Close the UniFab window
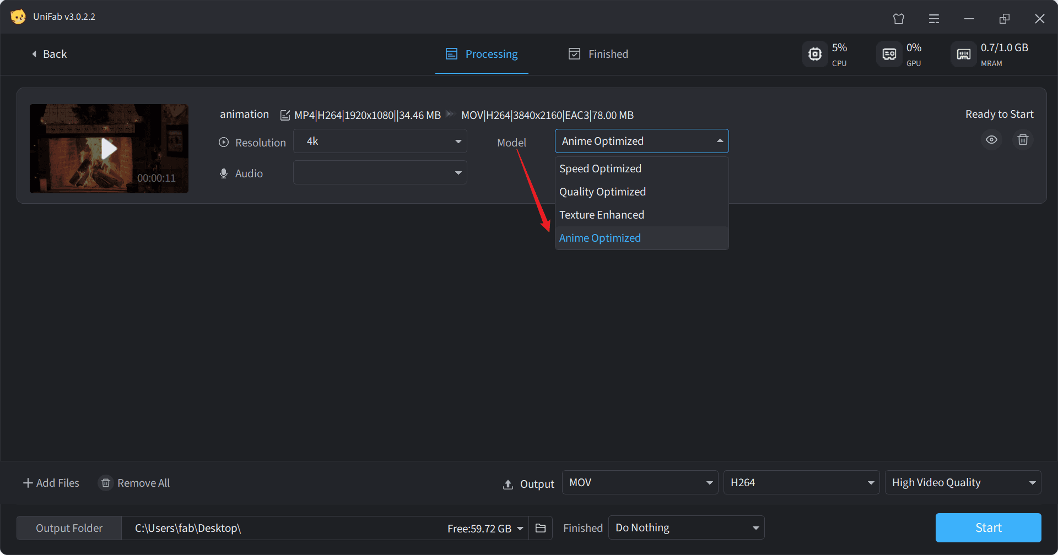This screenshot has width=1058, height=555. coord(1040,19)
